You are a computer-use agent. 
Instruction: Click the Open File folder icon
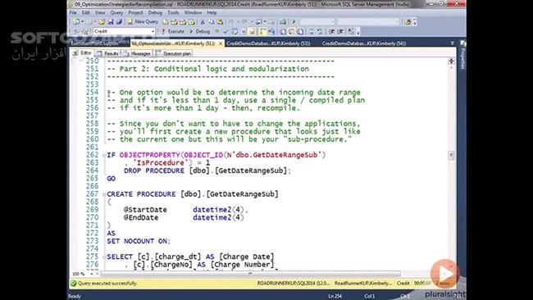(102, 22)
